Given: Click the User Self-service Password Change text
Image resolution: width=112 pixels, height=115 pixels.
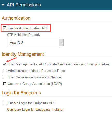Looking at the screenshot, I should 34,77.
